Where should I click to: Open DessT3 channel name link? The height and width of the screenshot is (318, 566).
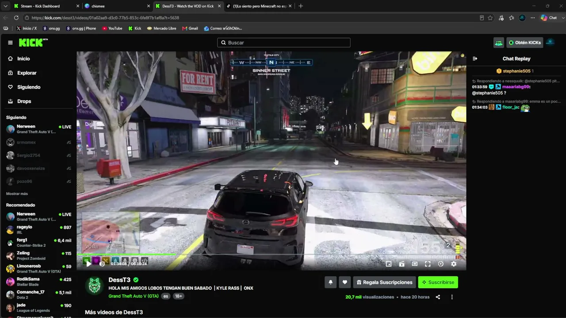click(x=119, y=280)
